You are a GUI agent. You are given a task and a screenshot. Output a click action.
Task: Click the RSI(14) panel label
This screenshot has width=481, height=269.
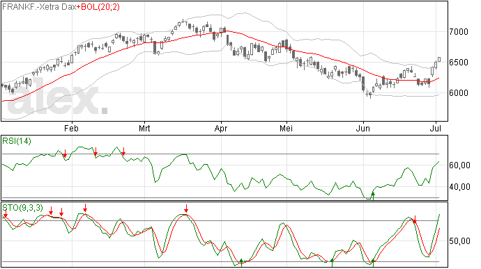[17, 141]
